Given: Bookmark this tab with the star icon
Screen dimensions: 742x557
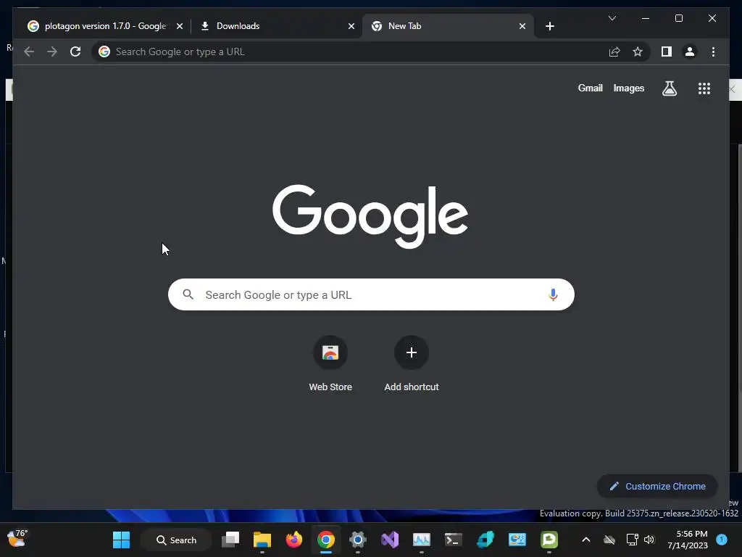Looking at the screenshot, I should (x=638, y=51).
